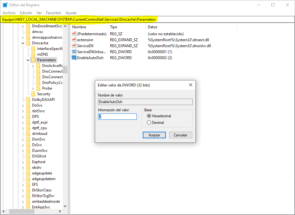Click the Probe folder icon
Viewport: 295px width, 215px height.
(38, 88)
